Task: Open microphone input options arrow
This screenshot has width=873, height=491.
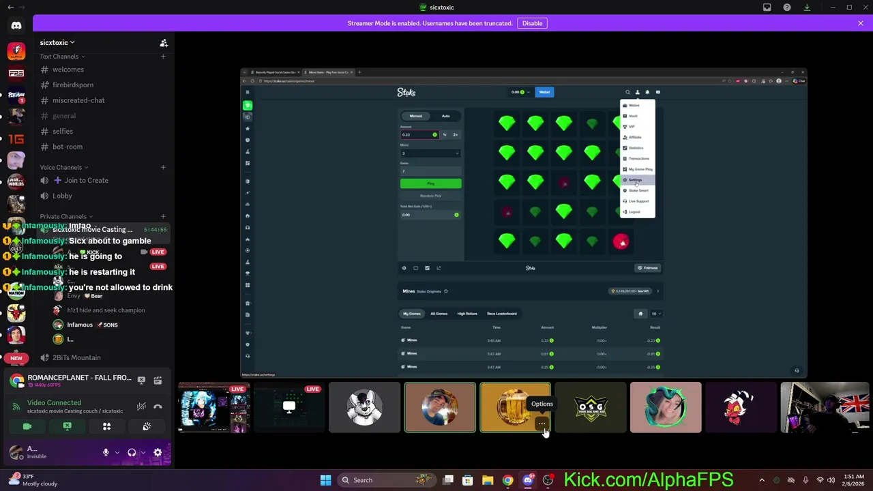Action: point(117,452)
